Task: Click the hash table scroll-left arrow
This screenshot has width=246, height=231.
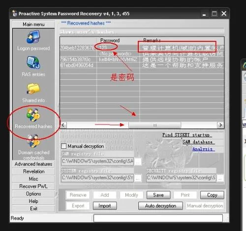Action: 63,125
